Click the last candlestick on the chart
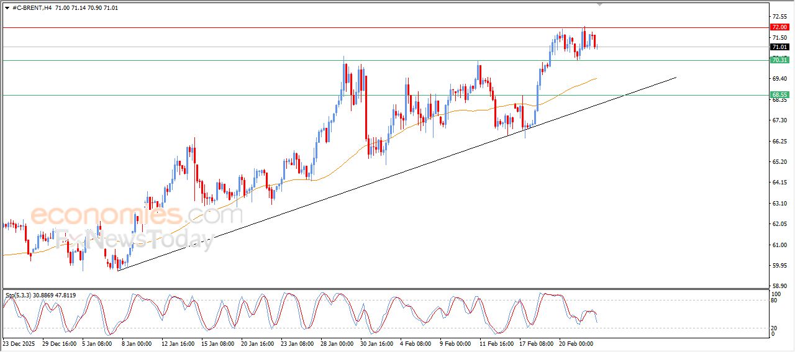This screenshot has width=795, height=352. coord(596,42)
